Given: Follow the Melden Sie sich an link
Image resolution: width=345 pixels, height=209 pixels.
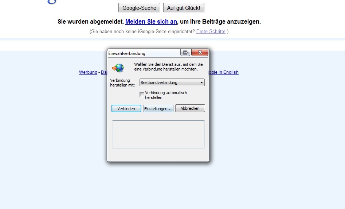Looking at the screenshot, I should (151, 22).
